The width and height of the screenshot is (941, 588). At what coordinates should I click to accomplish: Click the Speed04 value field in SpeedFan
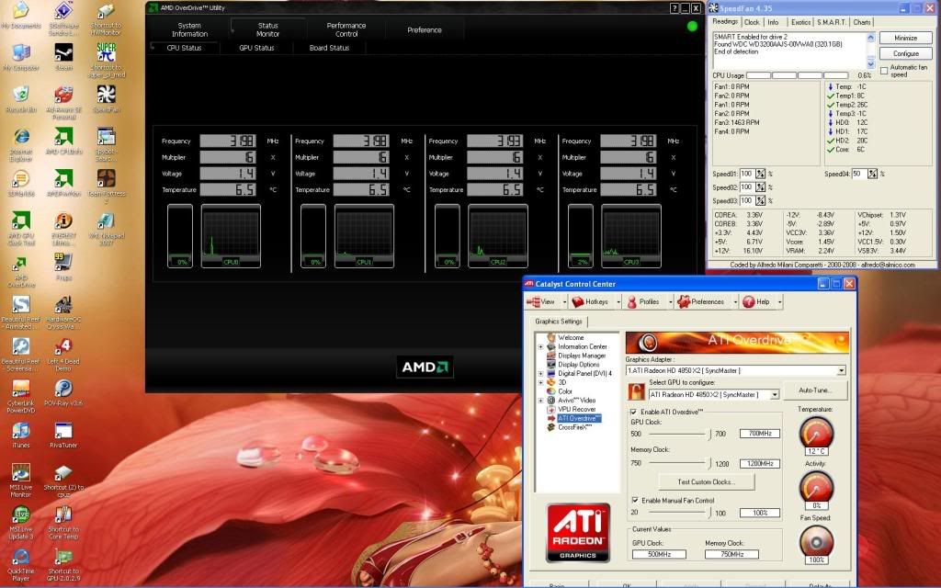coord(859,174)
